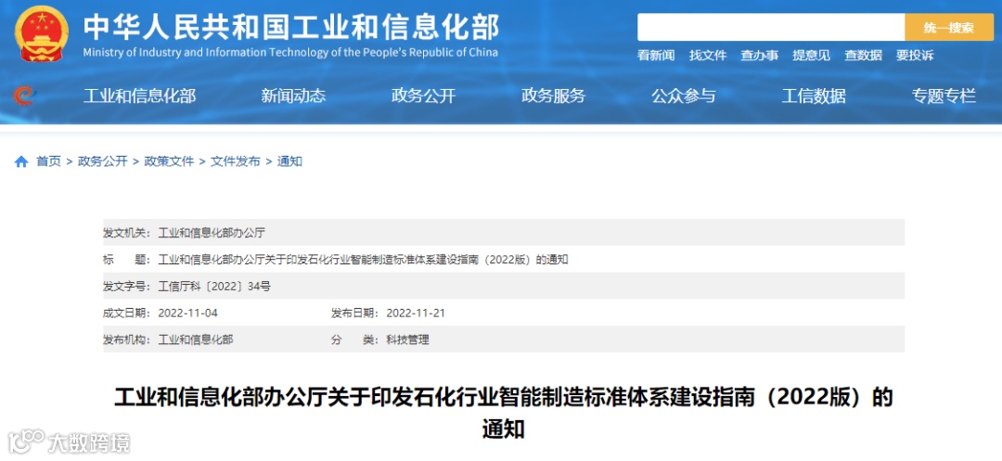Open the 新闻动态 navigation menu
The height and width of the screenshot is (461, 1002).
(293, 96)
